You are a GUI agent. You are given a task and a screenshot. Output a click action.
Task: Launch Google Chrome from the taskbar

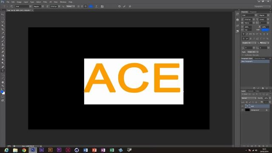[x=24, y=150]
